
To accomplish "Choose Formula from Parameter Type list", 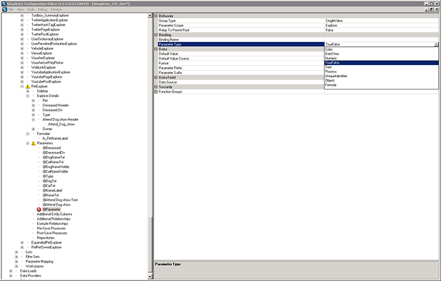I will [381, 85].
